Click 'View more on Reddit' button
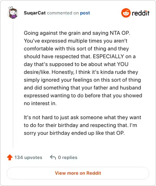156x186 pixels. pos(78,173)
